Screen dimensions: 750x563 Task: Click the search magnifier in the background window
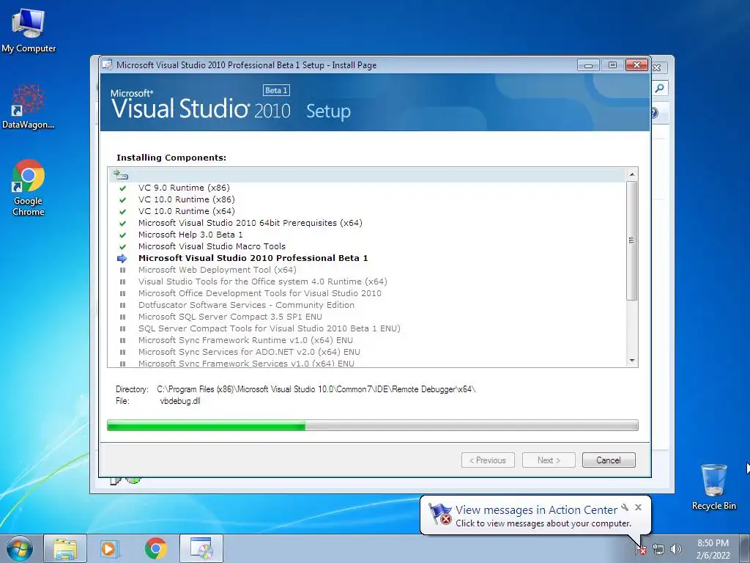point(660,88)
